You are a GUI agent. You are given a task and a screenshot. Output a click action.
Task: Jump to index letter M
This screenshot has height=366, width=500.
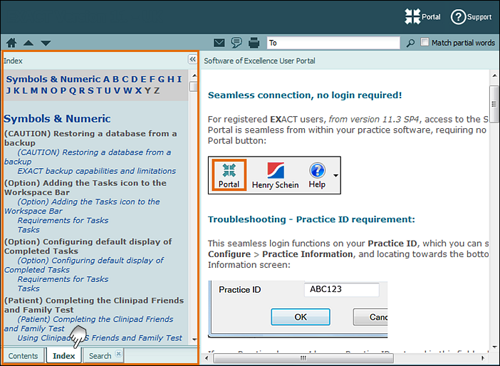click(34, 91)
